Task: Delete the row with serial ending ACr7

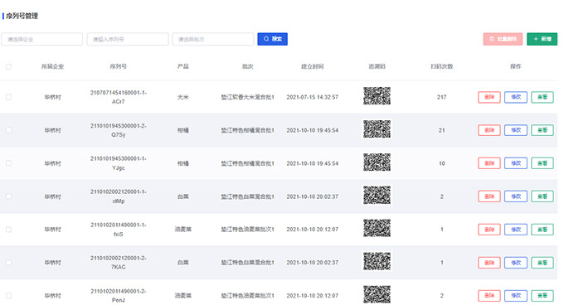Action: (x=489, y=97)
